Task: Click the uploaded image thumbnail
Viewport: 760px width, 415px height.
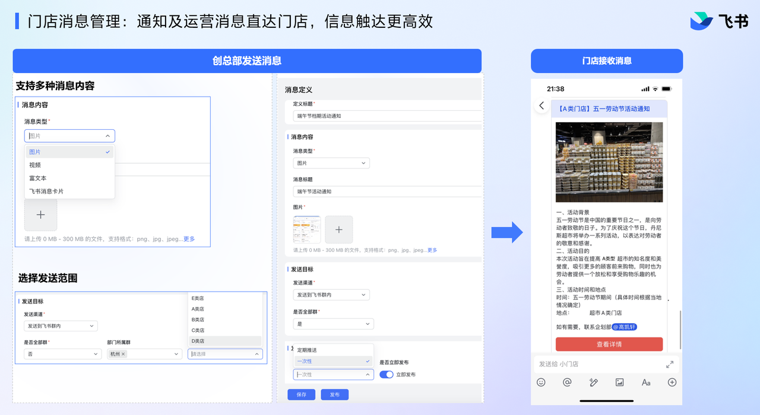Action: click(x=307, y=229)
